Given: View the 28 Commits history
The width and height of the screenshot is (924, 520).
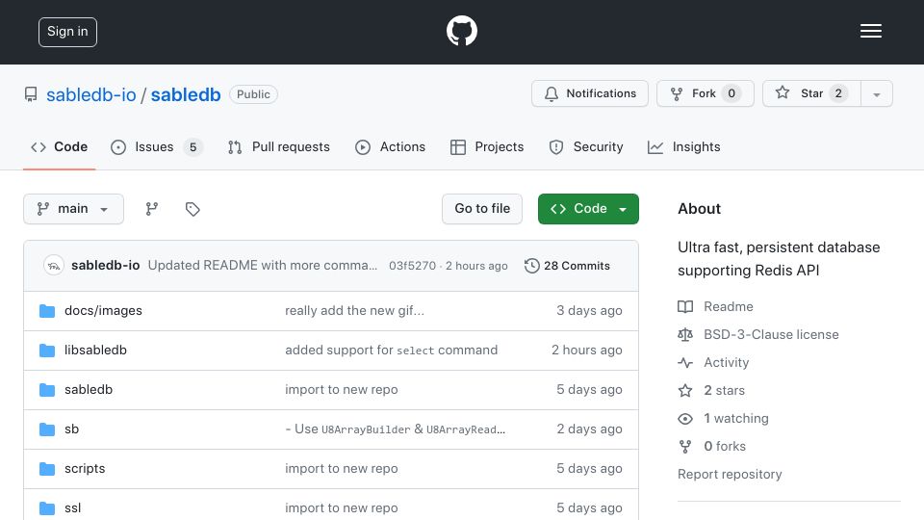Looking at the screenshot, I should click(x=567, y=266).
